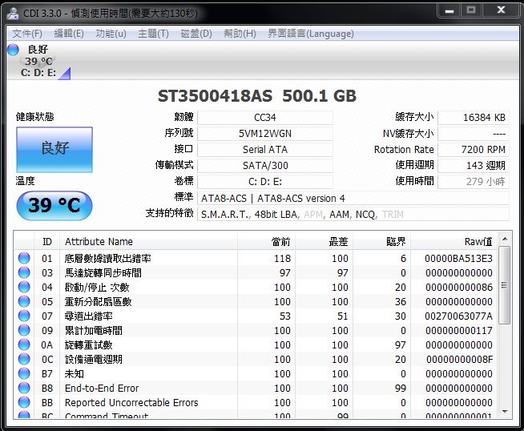
Task: Click raw value 00000BA513E3
Action: [x=458, y=258]
